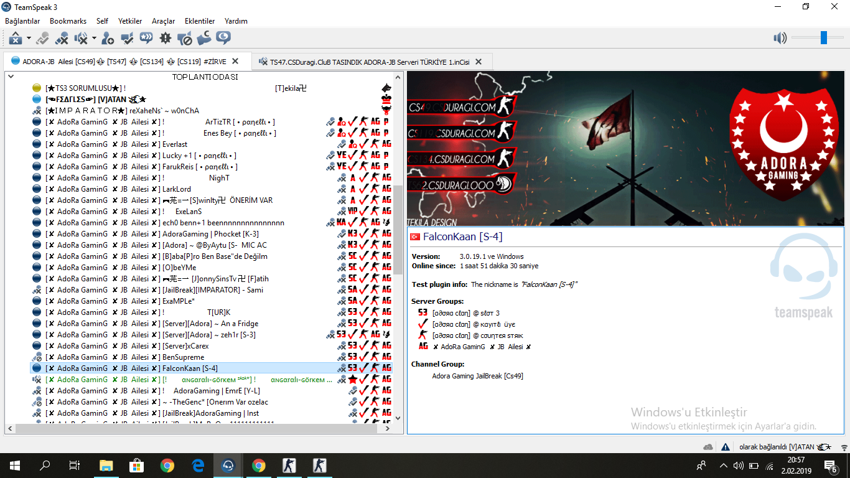Open the Bookmarks menu
This screenshot has width=850, height=478.
[68, 21]
